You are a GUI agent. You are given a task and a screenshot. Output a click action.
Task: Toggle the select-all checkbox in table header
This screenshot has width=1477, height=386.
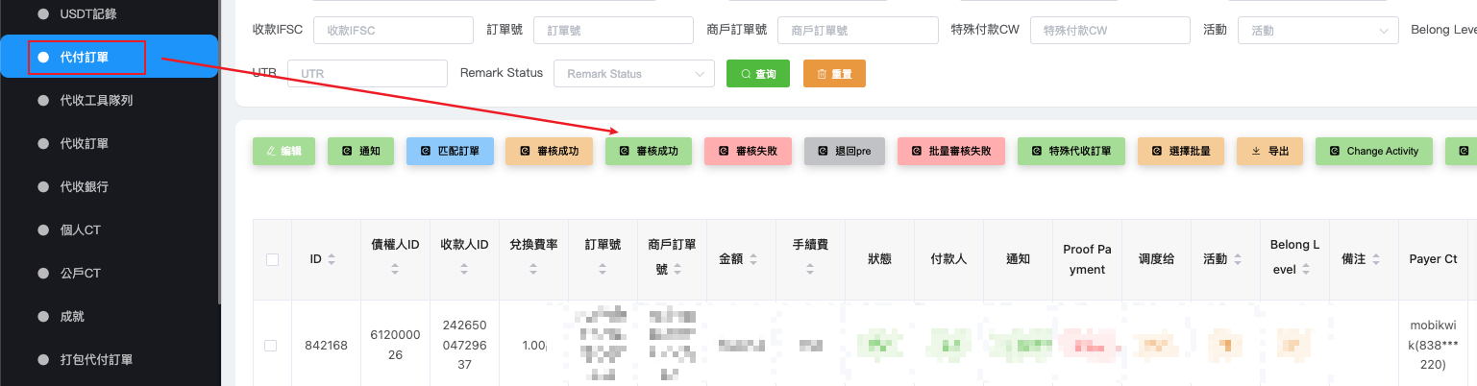coord(272,259)
